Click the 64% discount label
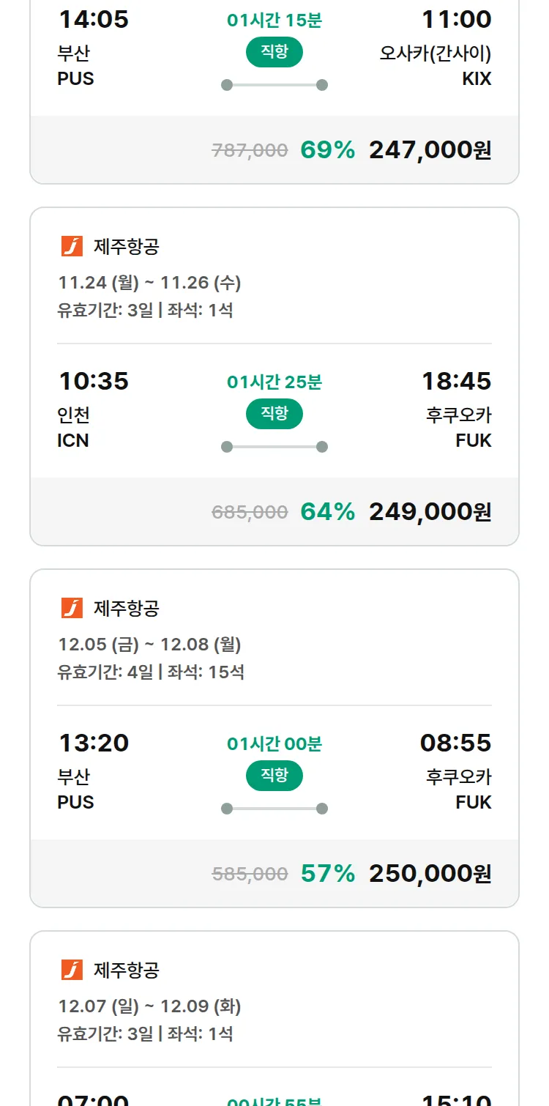The height and width of the screenshot is (1106, 549). [327, 511]
